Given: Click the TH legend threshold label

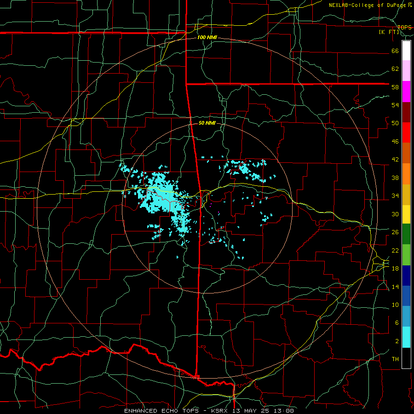Looking at the screenshot, I should (x=395, y=359).
